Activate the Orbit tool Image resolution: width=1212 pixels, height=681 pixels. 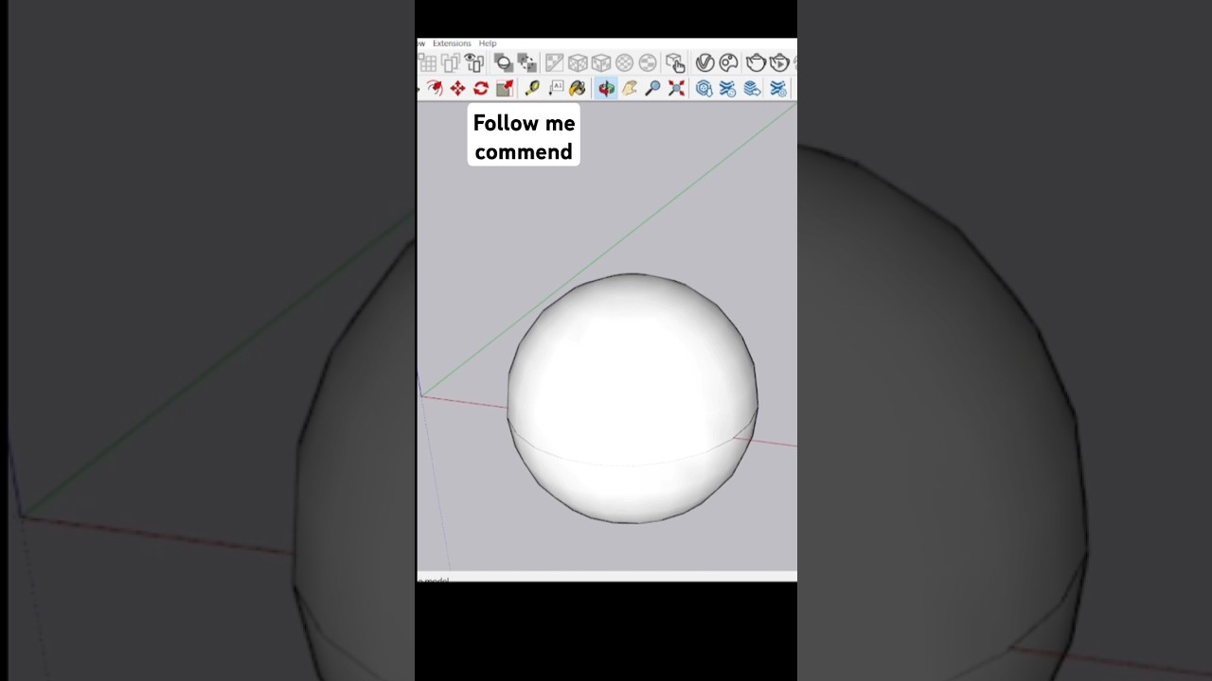(x=606, y=88)
